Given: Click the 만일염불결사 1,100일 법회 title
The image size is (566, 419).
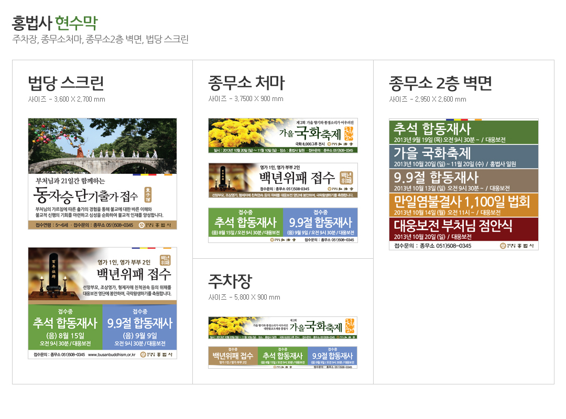Looking at the screenshot, I should [x=462, y=201].
